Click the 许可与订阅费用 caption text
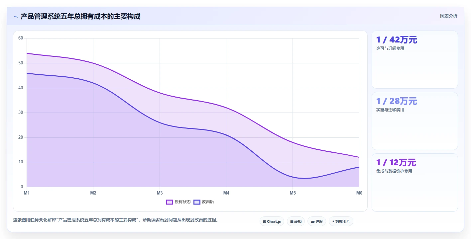This screenshot has height=239, width=471. click(390, 48)
